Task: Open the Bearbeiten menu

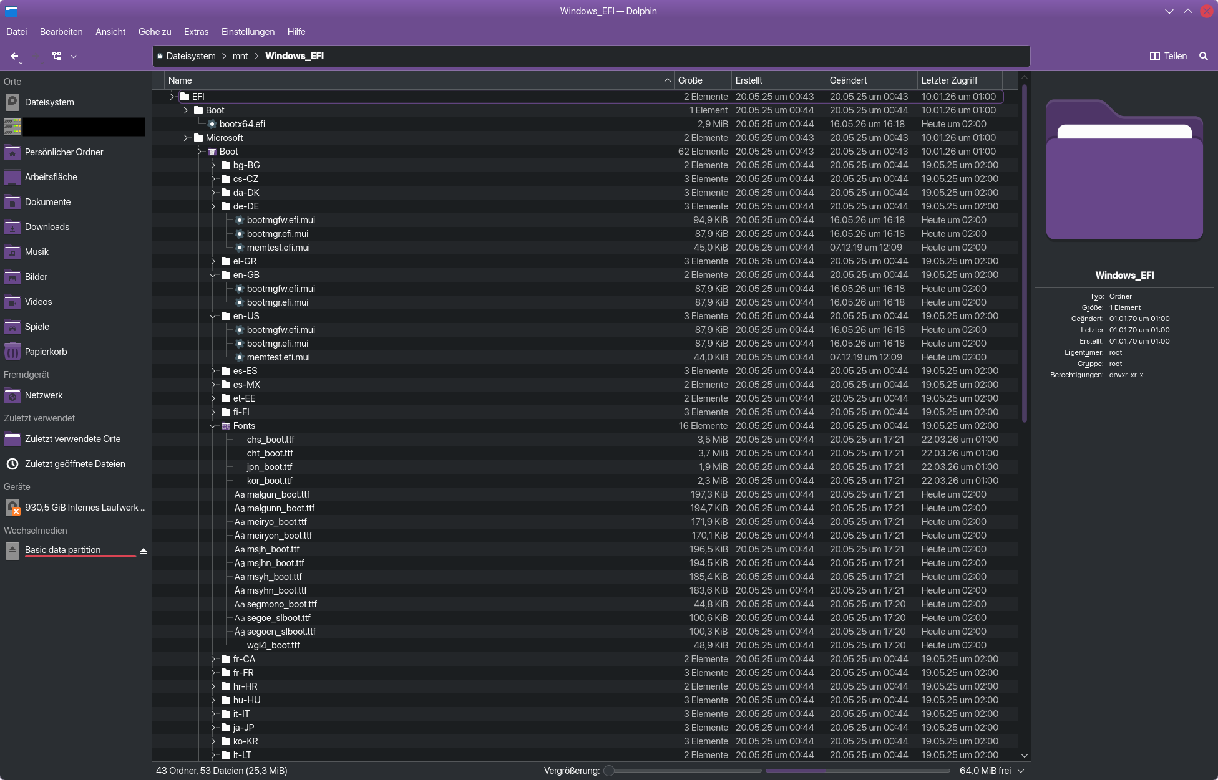Action: pyautogui.click(x=61, y=32)
